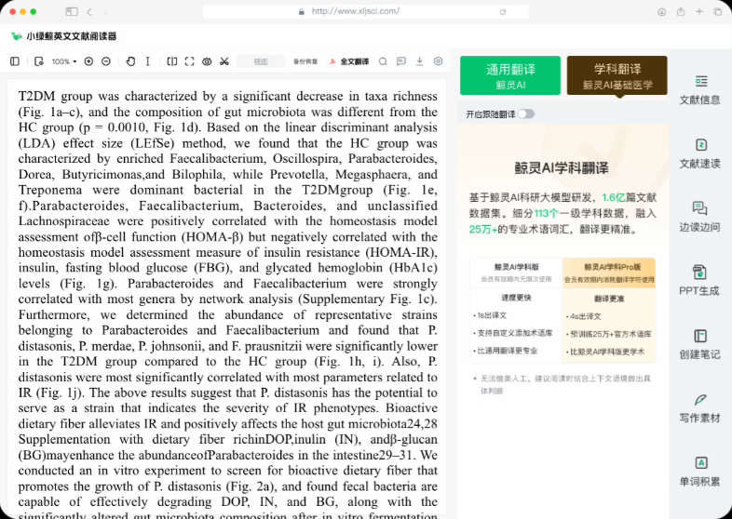Viewport: 732px width, 519px height.
Task: Open the 100% zoom level dropdown
Action: coord(63,61)
